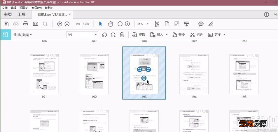Click the 替换 replace button
This screenshot has width=278, height=132.
178,34
